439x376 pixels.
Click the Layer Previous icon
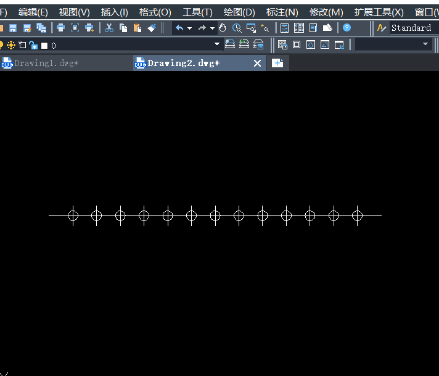pos(244,44)
